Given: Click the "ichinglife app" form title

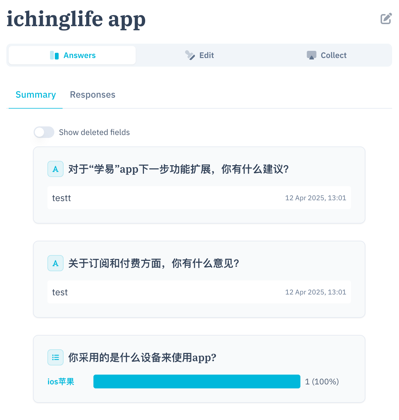Looking at the screenshot, I should pos(76,19).
